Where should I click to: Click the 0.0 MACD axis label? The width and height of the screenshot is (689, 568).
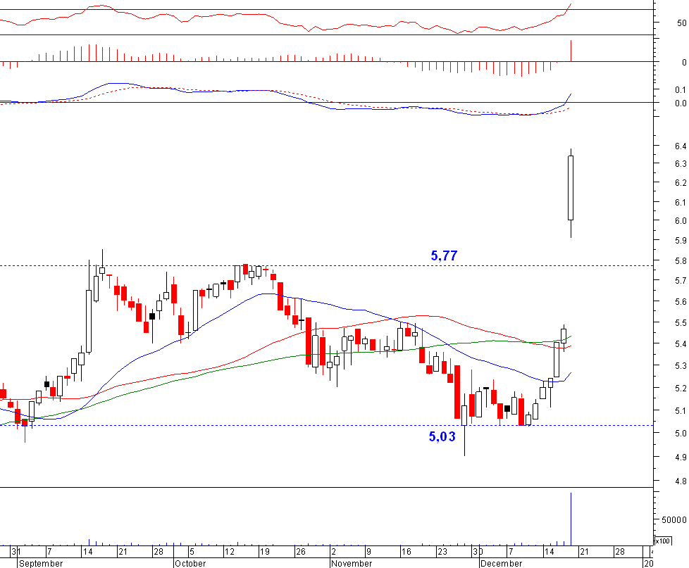point(681,103)
